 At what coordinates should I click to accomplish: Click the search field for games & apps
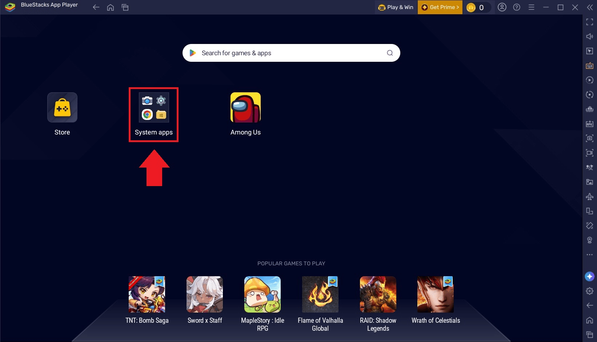pyautogui.click(x=291, y=53)
